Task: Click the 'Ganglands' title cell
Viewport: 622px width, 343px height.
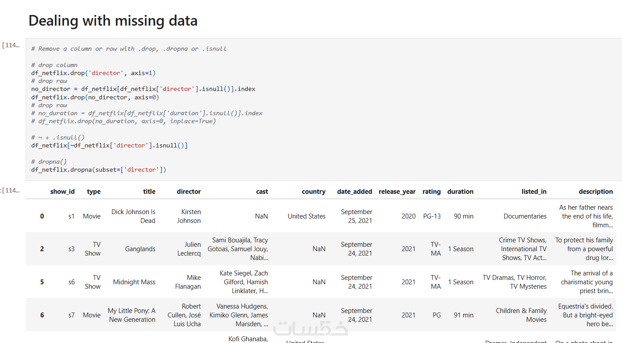Action: coord(140,249)
